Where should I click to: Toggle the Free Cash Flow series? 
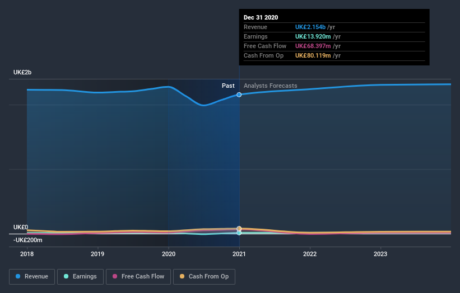[x=138, y=277]
